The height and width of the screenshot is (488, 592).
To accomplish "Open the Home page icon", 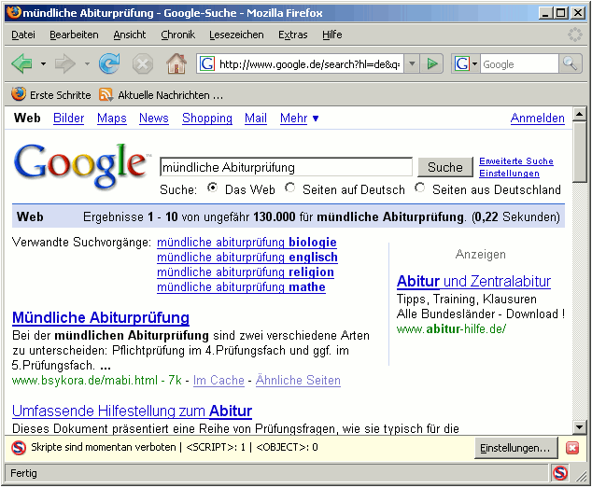I will 176,63.
